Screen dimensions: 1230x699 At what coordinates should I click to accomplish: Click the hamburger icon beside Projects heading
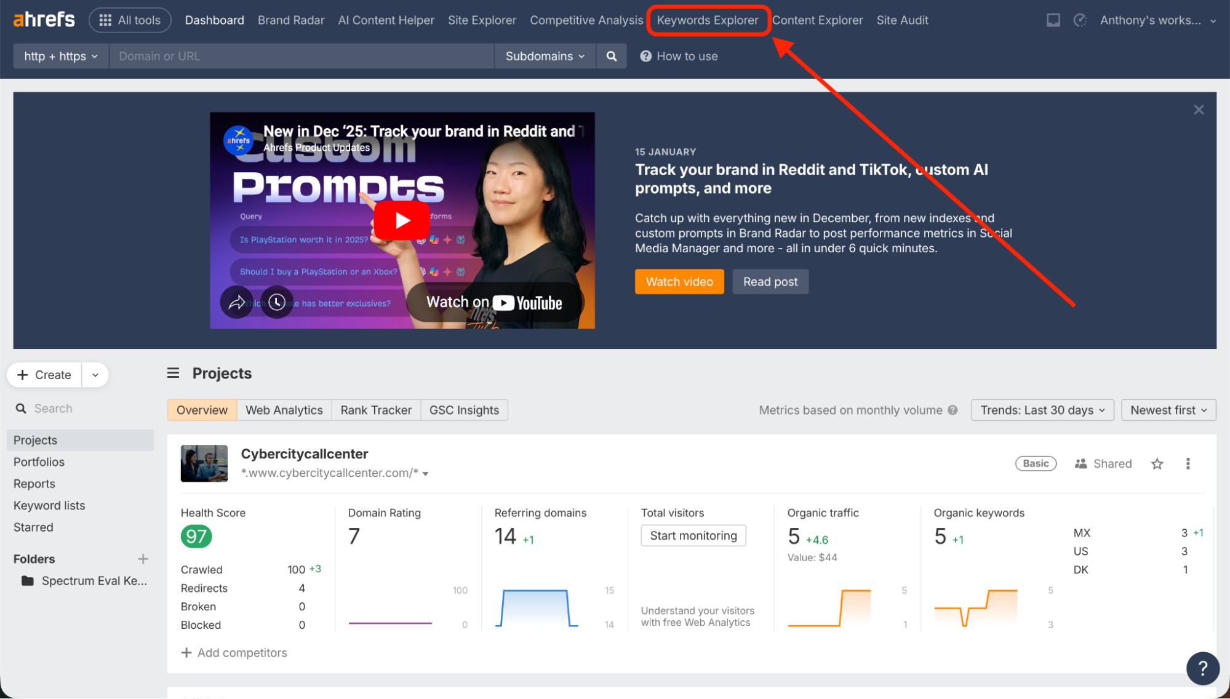click(x=173, y=373)
